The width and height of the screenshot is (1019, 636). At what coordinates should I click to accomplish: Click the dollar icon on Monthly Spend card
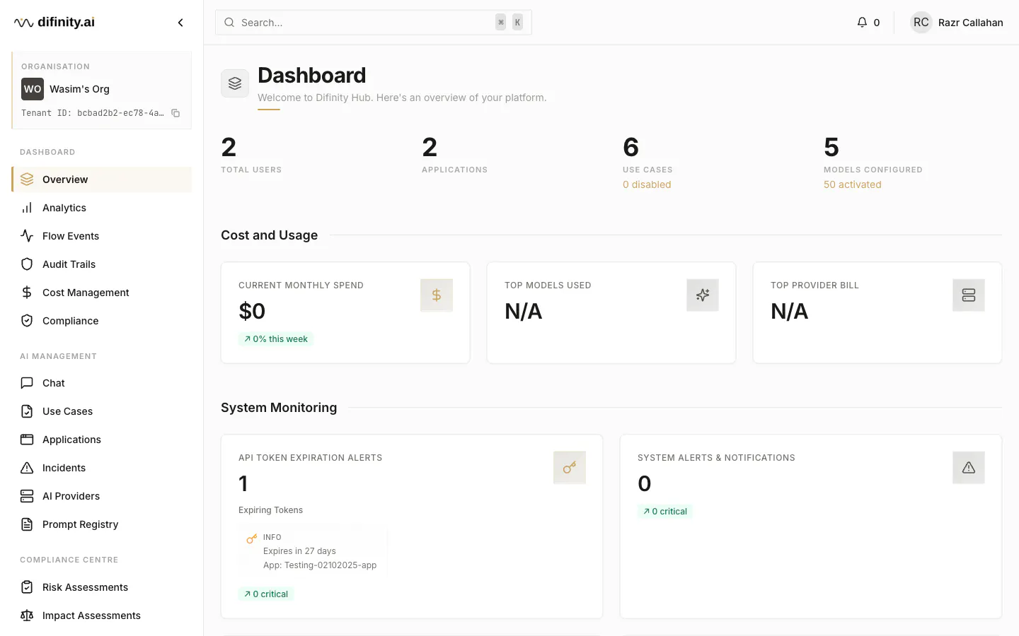pos(437,295)
